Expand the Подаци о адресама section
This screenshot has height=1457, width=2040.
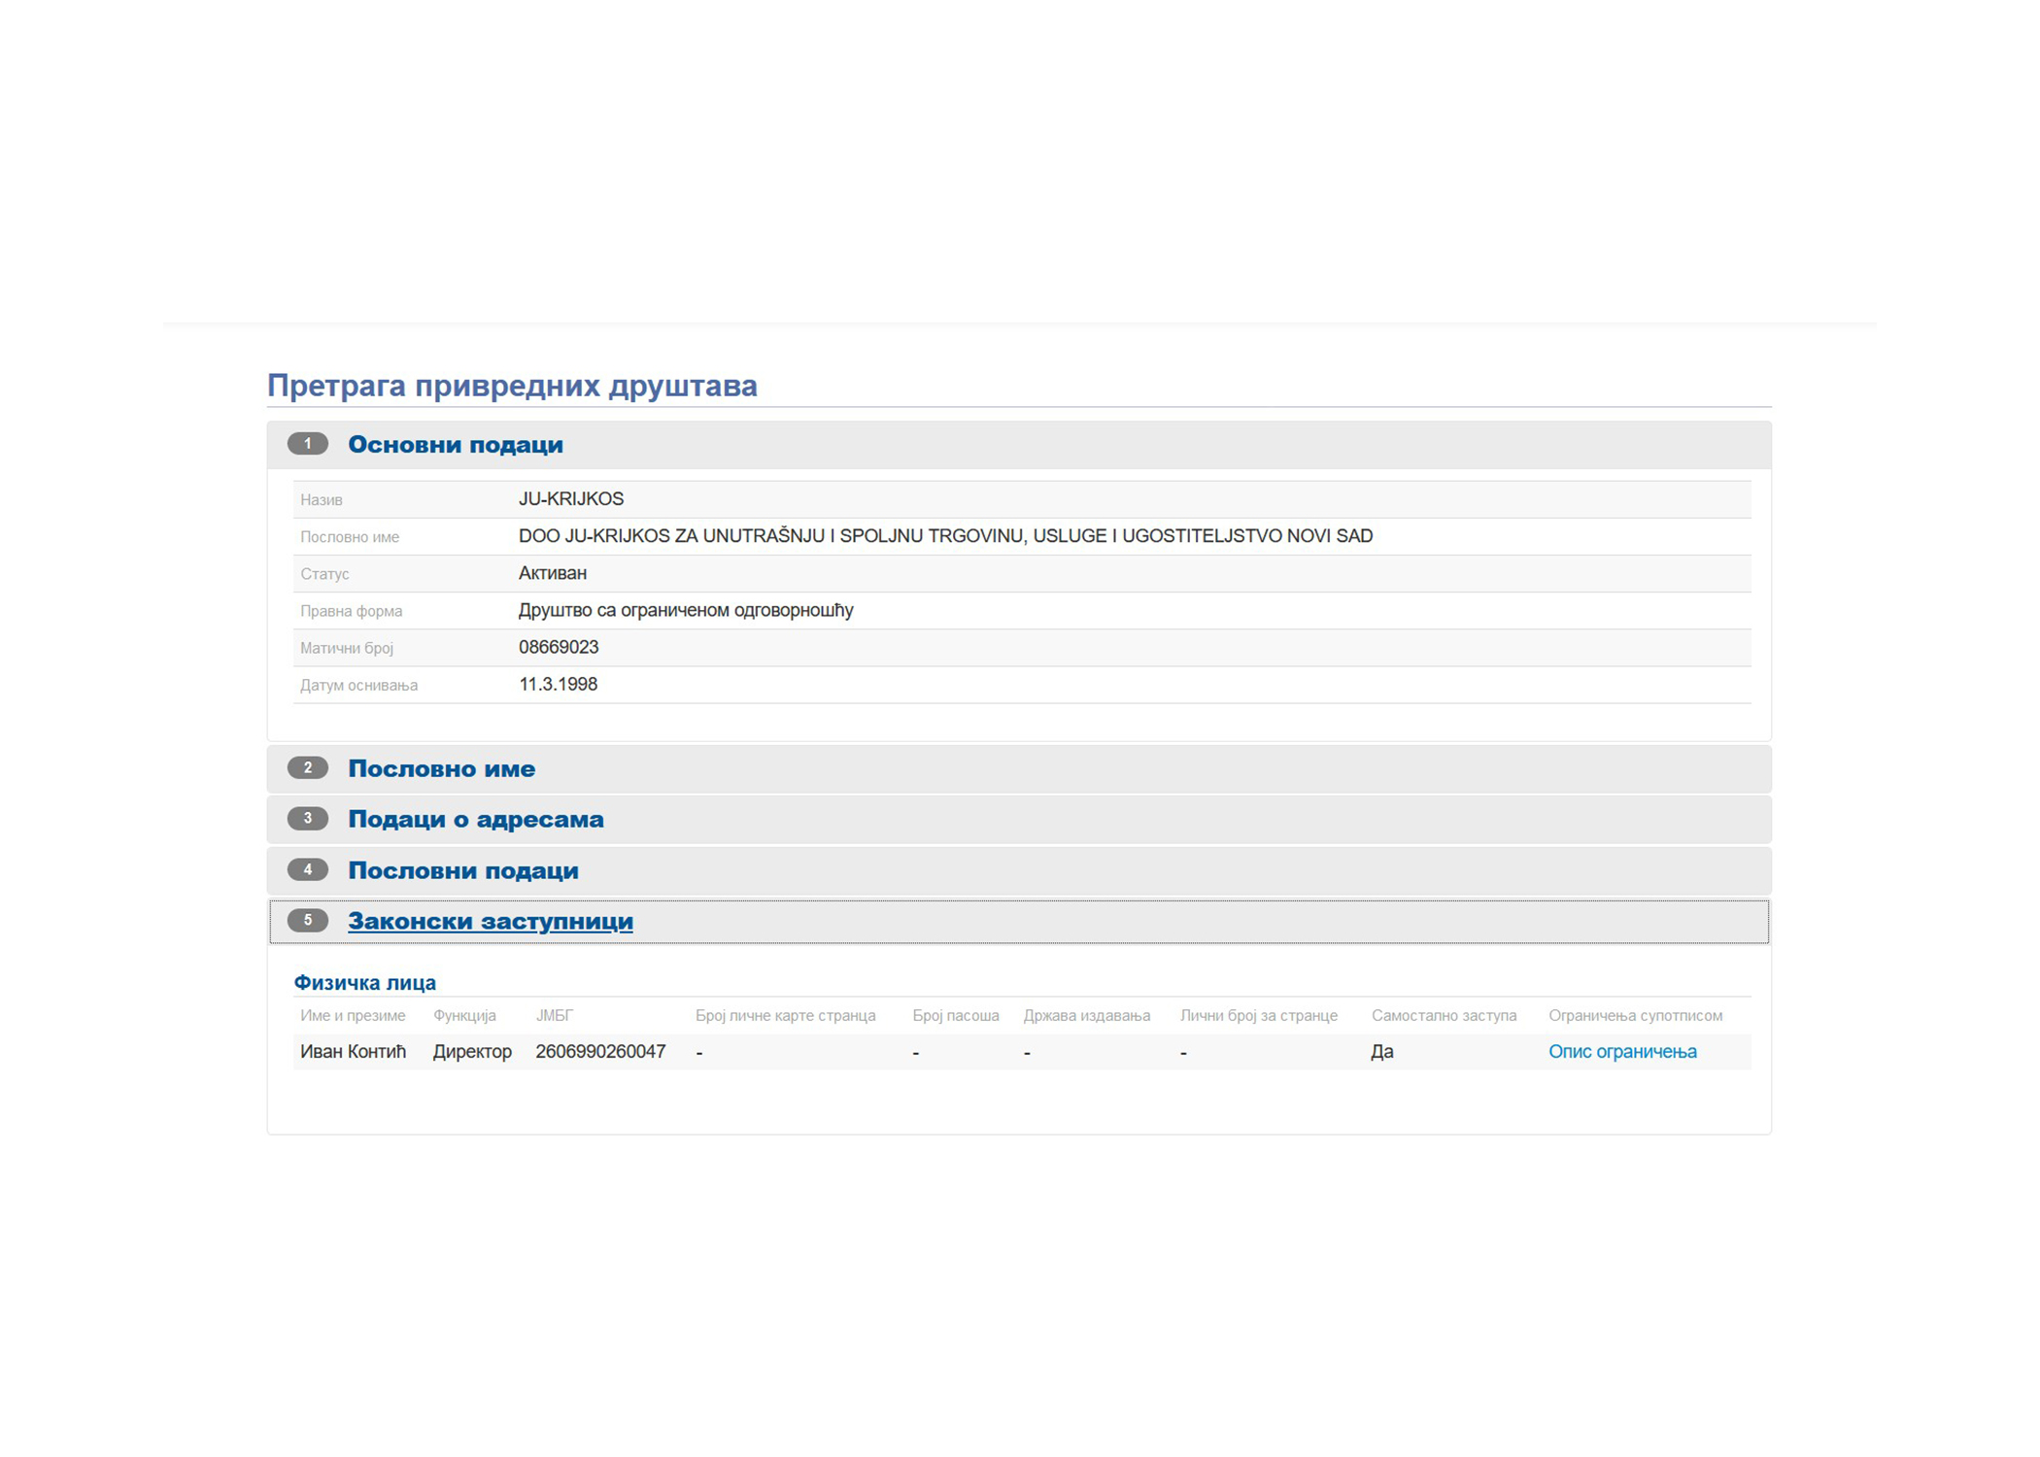[475, 819]
